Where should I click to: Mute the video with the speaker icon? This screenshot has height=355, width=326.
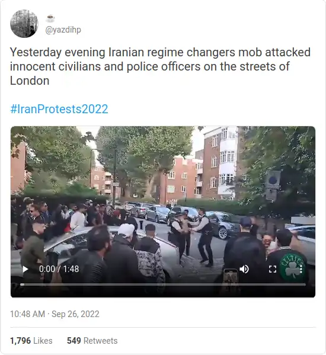click(x=244, y=269)
